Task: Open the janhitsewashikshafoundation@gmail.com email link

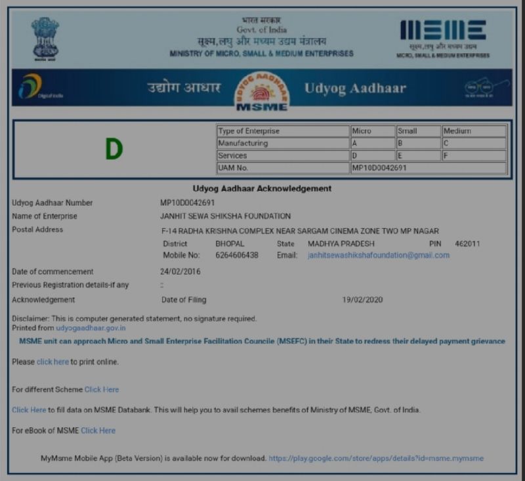Action: coord(379,256)
